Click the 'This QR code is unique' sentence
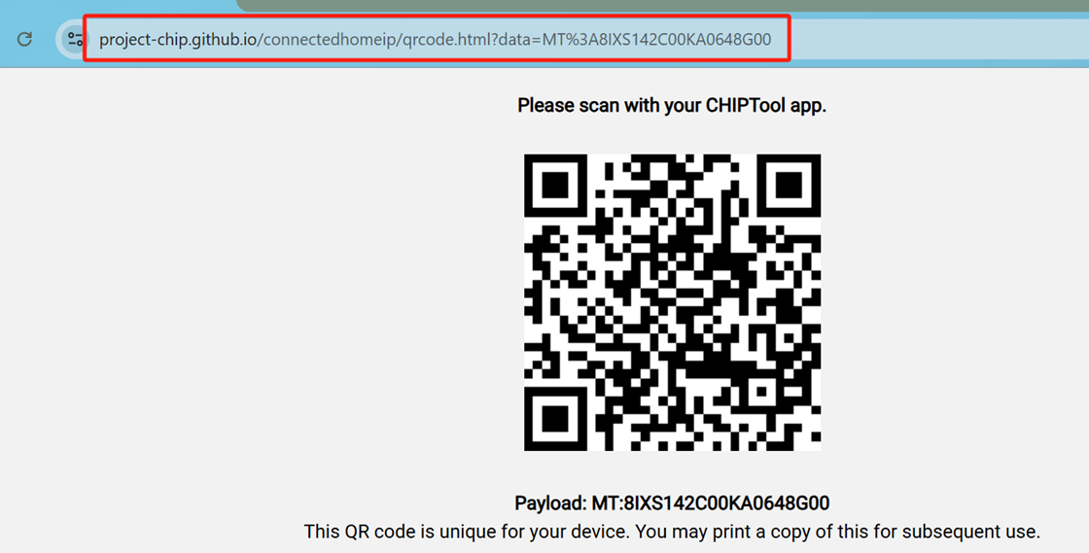 pyautogui.click(x=672, y=533)
